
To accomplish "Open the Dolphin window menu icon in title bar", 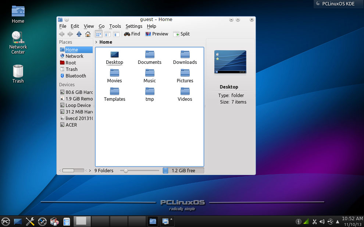I will (x=60, y=20).
